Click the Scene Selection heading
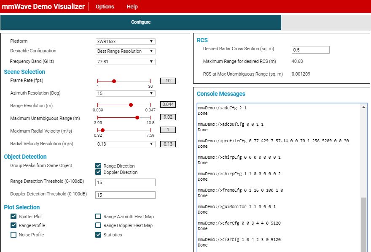 pyautogui.click(x=24, y=72)
